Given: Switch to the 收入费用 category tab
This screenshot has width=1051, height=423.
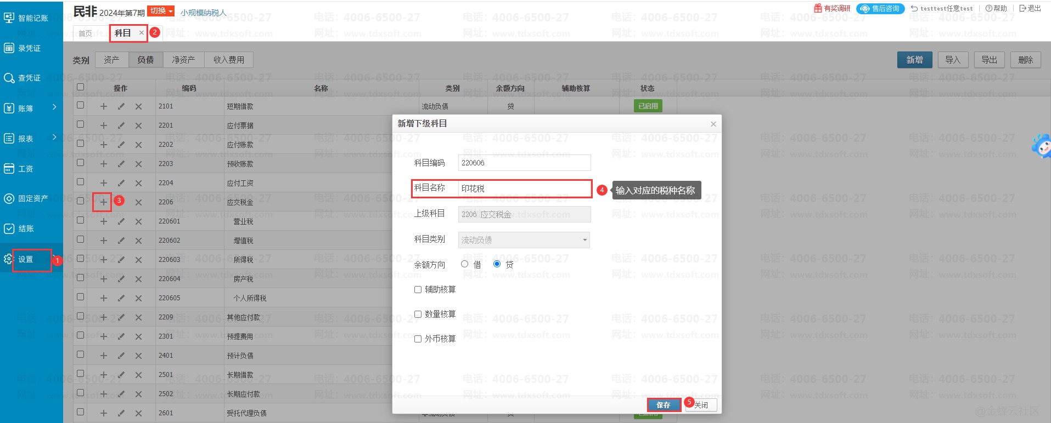Looking at the screenshot, I should pos(229,60).
